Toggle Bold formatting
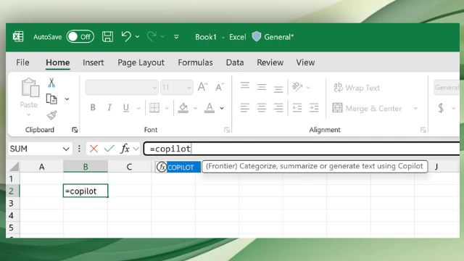Viewport: 464px width, 261px height. click(93, 107)
